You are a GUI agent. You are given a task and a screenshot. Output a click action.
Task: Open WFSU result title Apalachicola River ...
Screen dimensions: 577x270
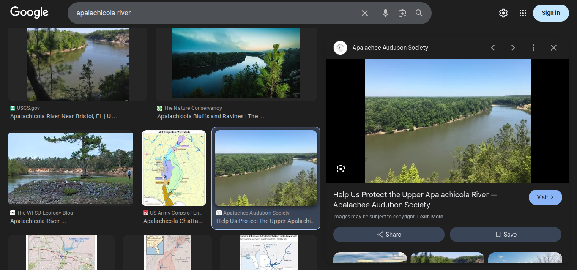pos(38,221)
